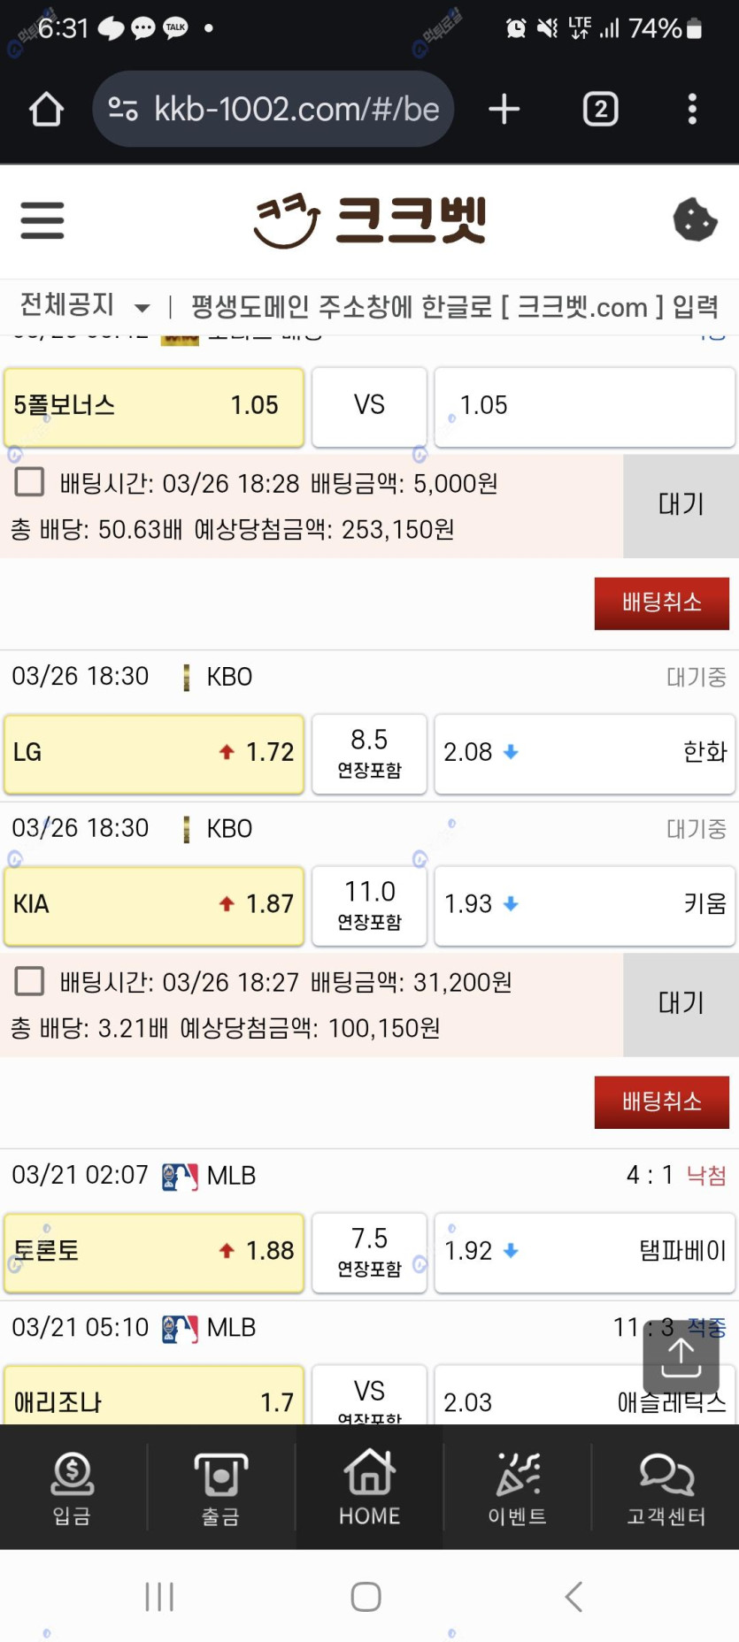Open 고객센터 customer support tab

coord(666,1490)
